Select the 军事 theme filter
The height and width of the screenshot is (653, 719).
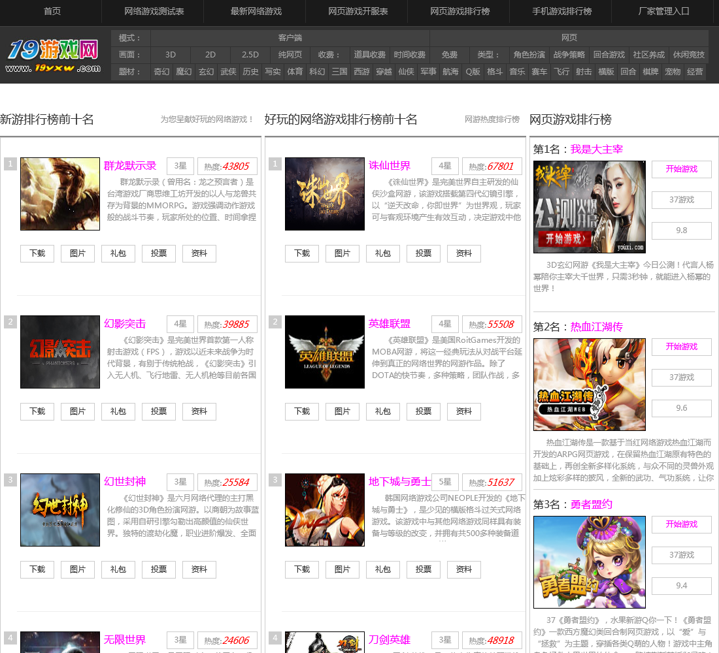click(x=428, y=72)
